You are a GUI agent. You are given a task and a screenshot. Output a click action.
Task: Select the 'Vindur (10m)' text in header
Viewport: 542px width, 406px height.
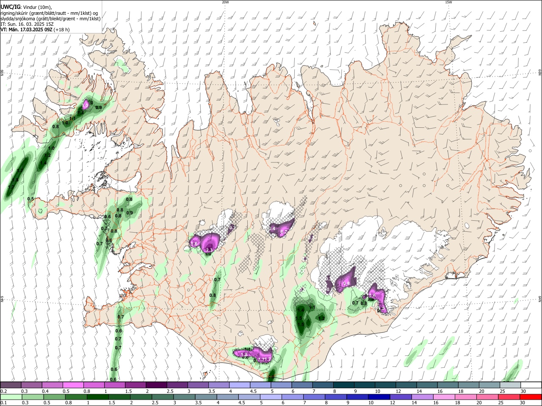(36, 8)
